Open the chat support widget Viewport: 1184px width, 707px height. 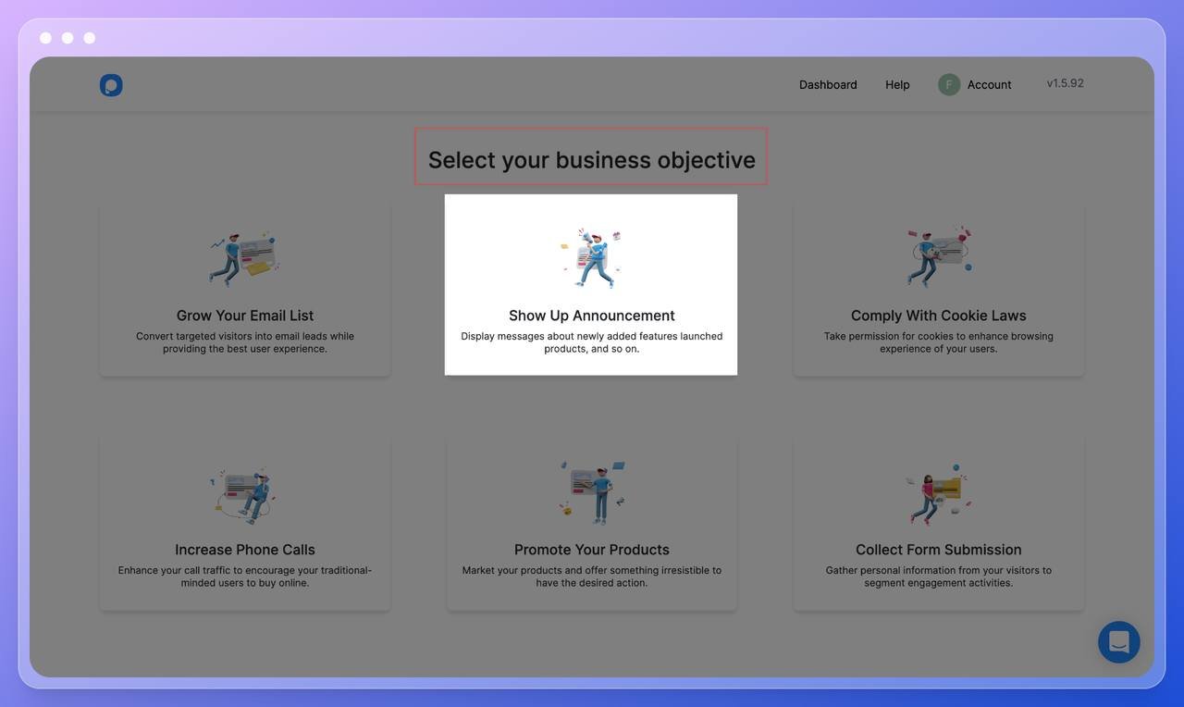click(1118, 641)
